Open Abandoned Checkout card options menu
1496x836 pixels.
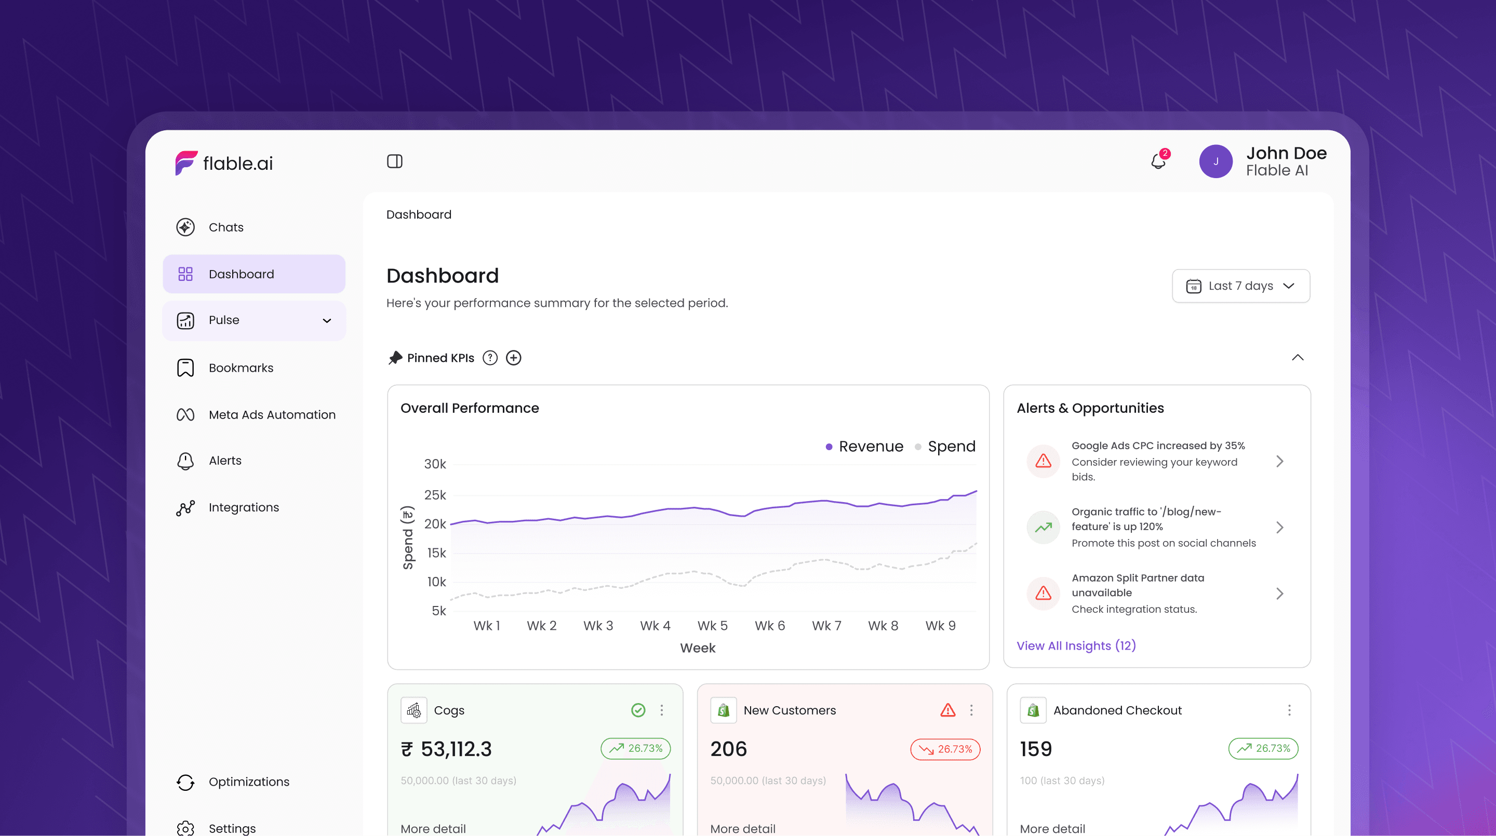1289,710
